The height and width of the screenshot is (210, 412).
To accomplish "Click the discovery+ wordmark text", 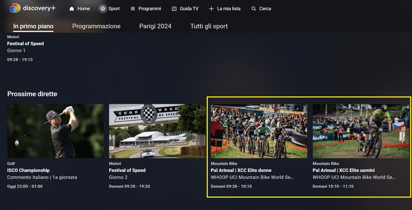I will tap(39, 8).
